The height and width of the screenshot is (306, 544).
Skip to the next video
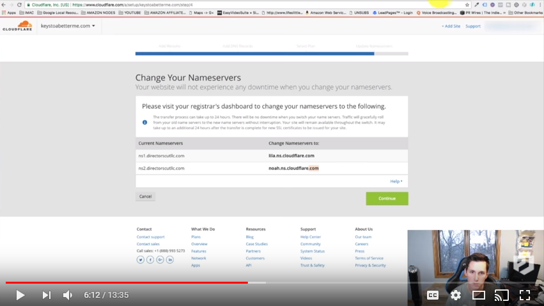[x=46, y=295]
